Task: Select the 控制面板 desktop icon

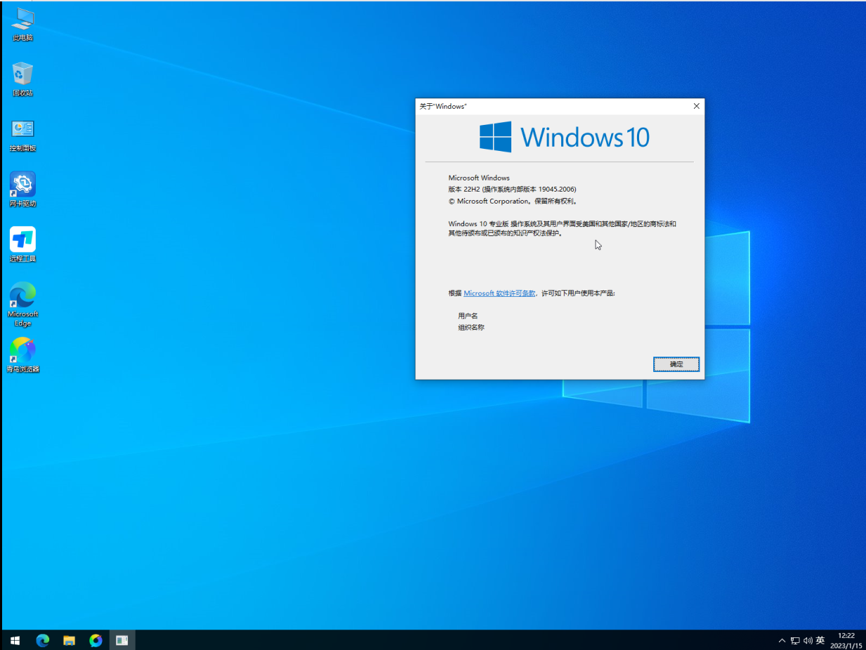Action: click(22, 135)
